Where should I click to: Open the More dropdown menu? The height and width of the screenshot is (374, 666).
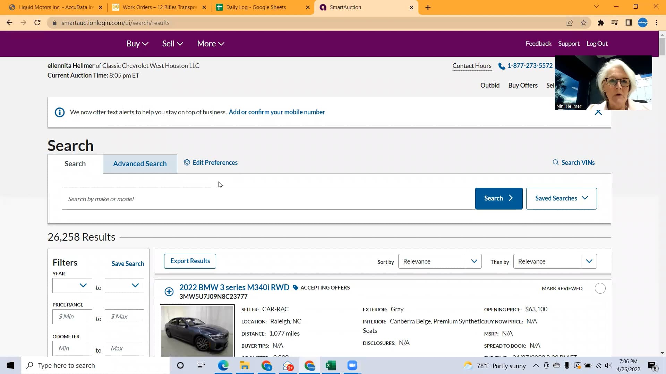(x=211, y=44)
